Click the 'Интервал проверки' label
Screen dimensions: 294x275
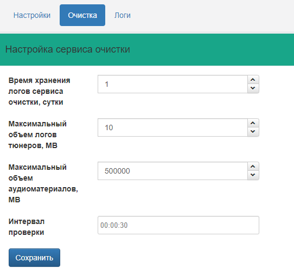click(27, 227)
